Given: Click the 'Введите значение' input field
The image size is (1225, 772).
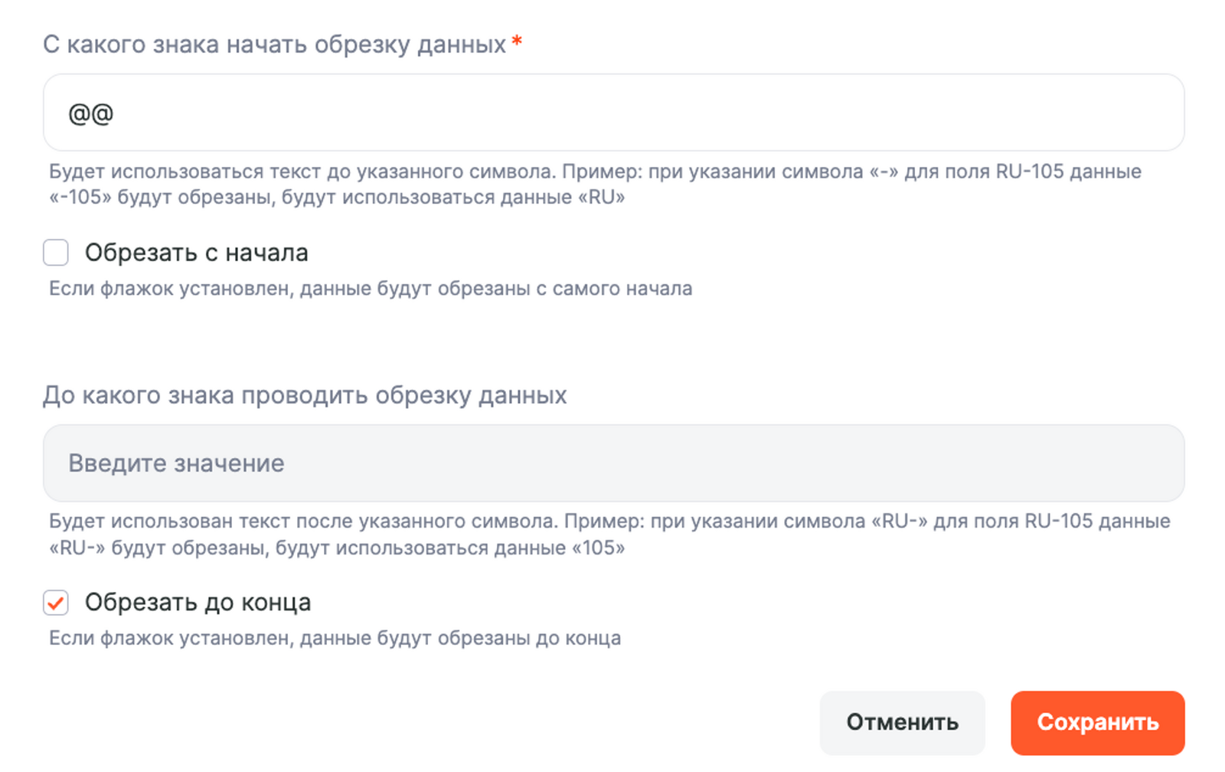Looking at the screenshot, I should (x=612, y=463).
